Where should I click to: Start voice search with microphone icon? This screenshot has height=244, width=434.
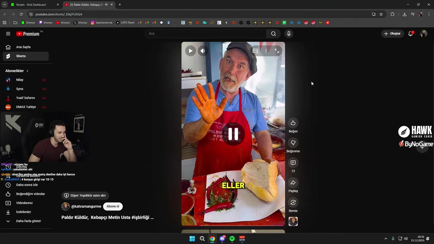click(x=289, y=34)
